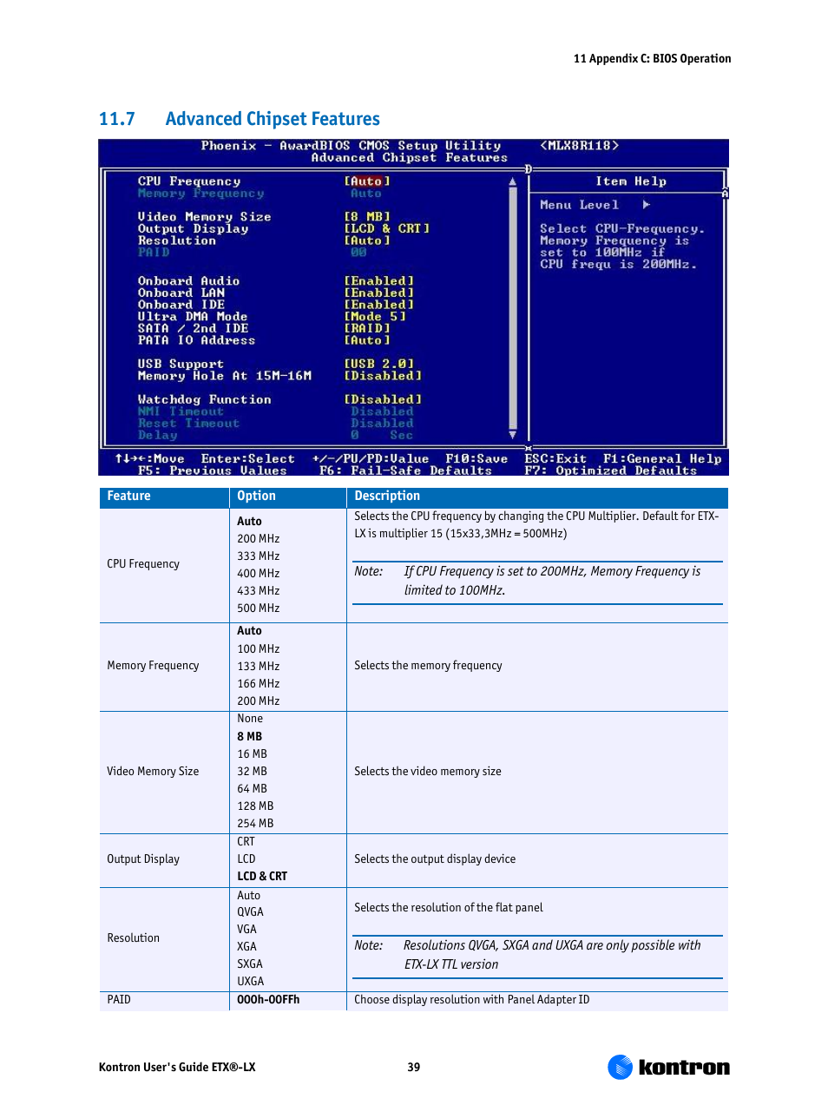
Task: Select the Video Memory Size BIOS entry
Action: 205,217
